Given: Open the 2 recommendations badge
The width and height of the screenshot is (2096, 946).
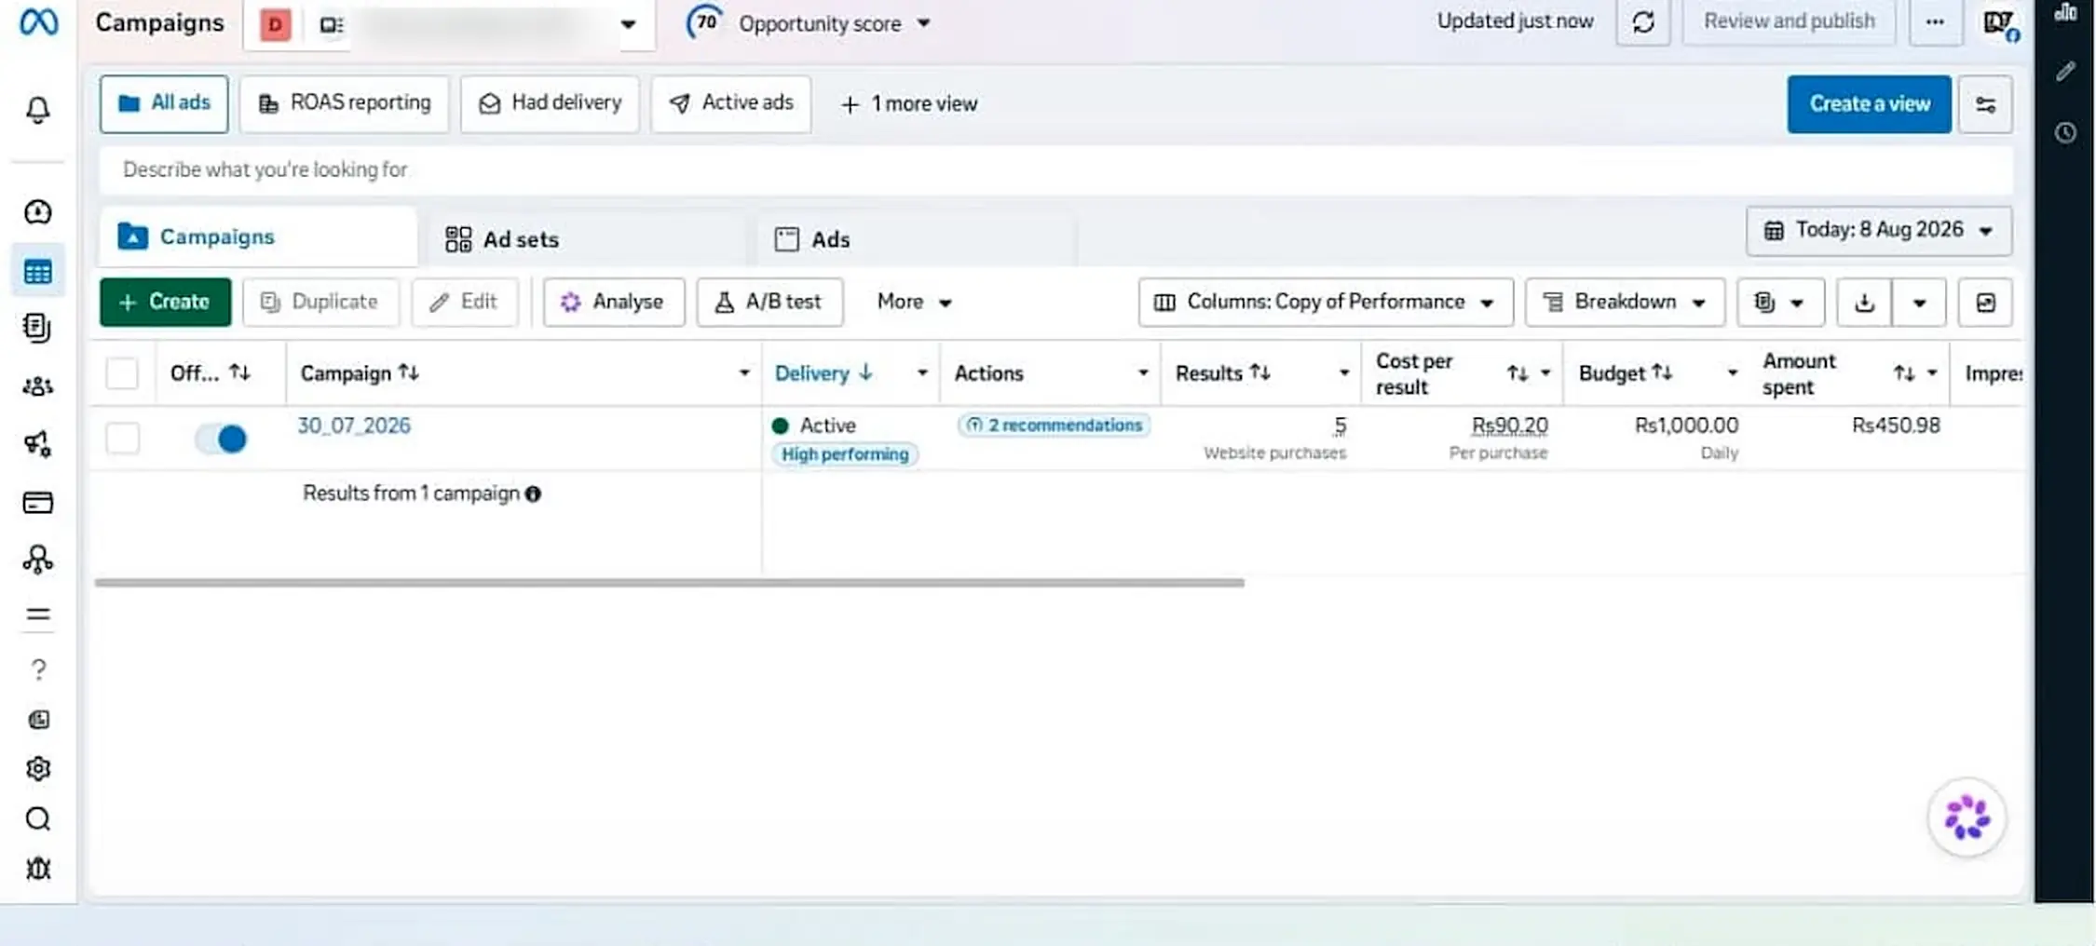Looking at the screenshot, I should click(1054, 426).
